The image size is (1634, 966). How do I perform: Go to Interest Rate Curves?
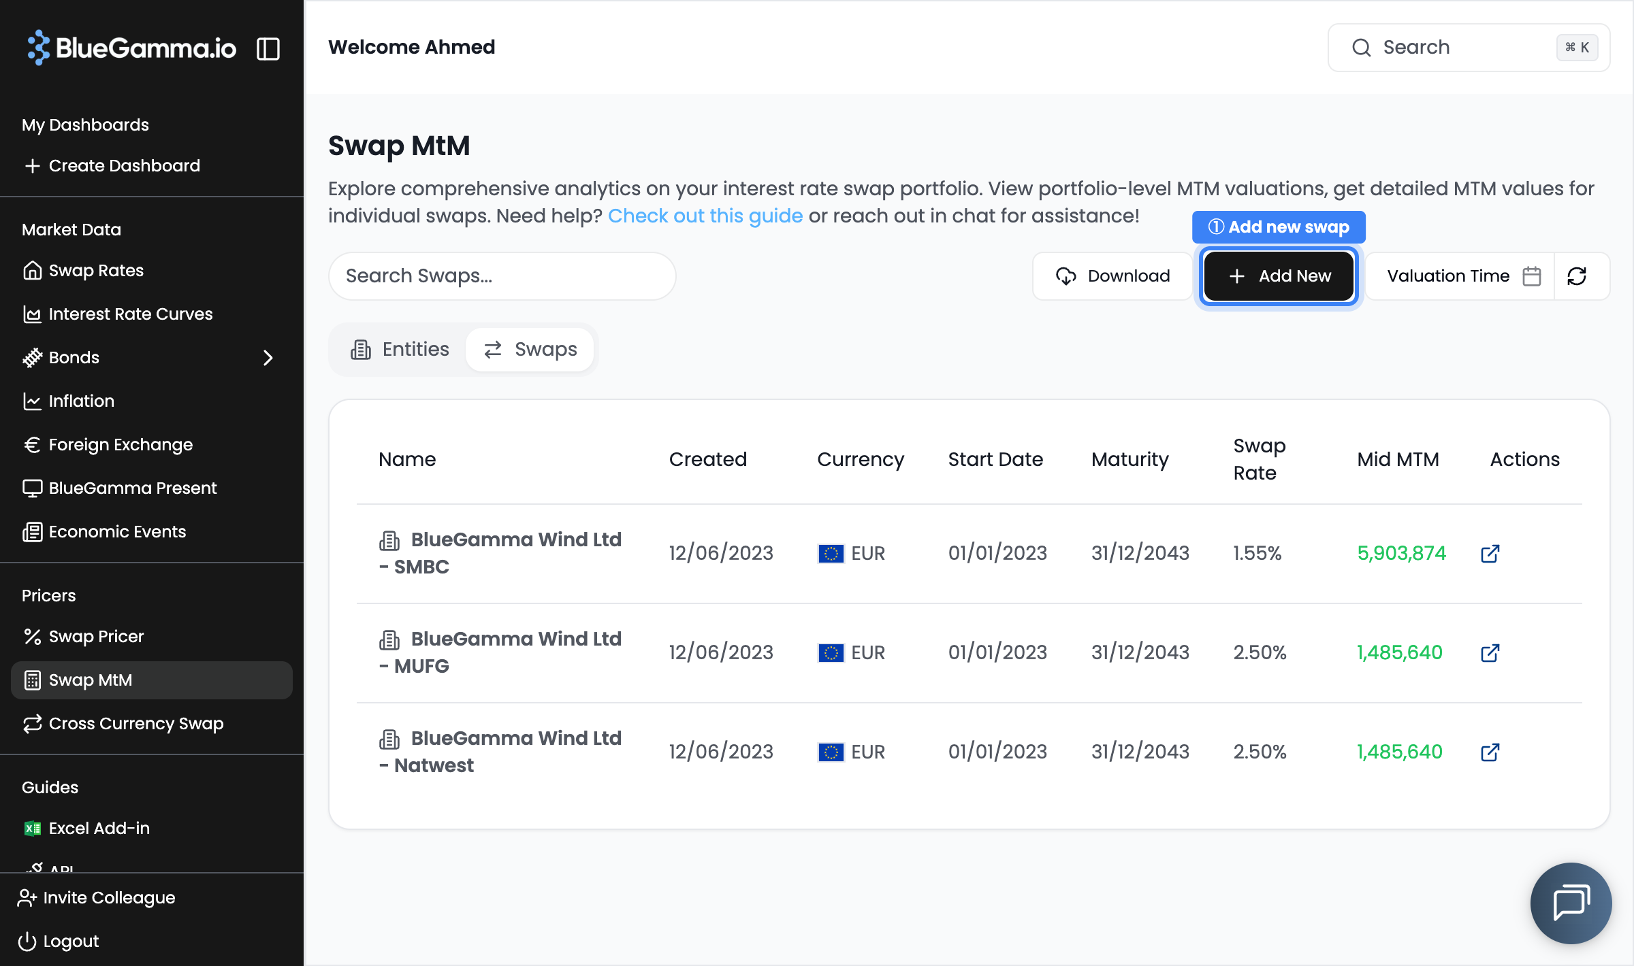point(130,314)
